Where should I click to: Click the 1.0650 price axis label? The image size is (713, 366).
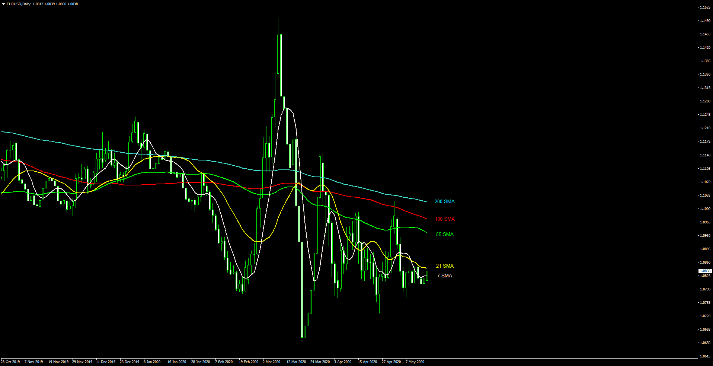(705, 343)
